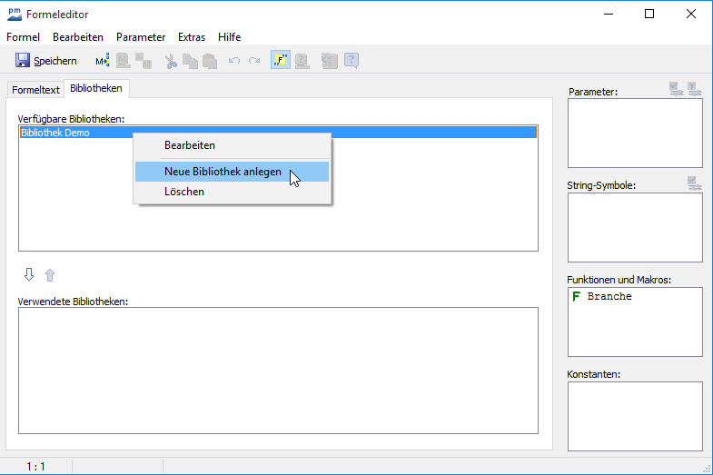Click the highlighted F function toolbar icon
This screenshot has height=475, width=713.
280,61
